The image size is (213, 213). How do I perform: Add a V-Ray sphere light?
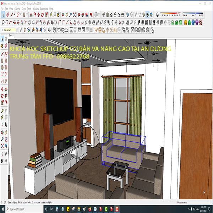[x=100, y=30]
